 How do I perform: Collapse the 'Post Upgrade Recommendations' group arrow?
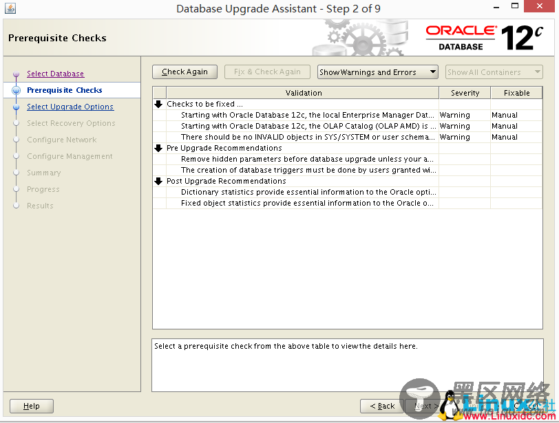point(158,181)
